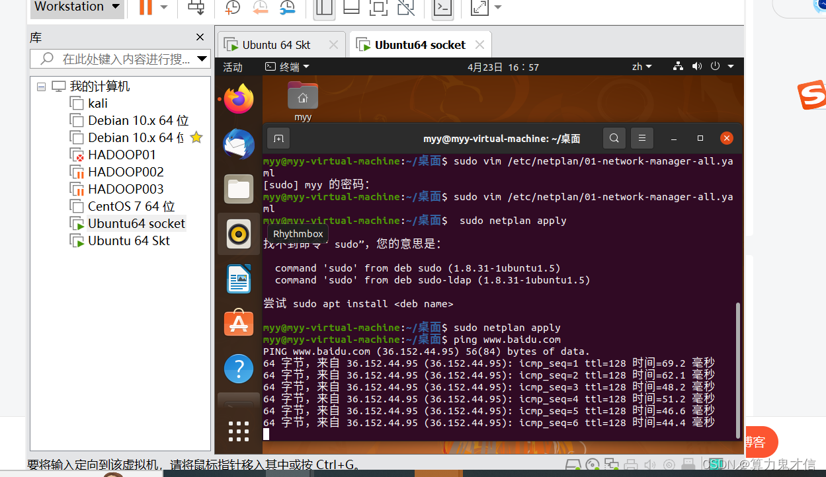The height and width of the screenshot is (477, 826).
Task: Click the network icon in Ubuntu's top bar
Action: tap(677, 66)
